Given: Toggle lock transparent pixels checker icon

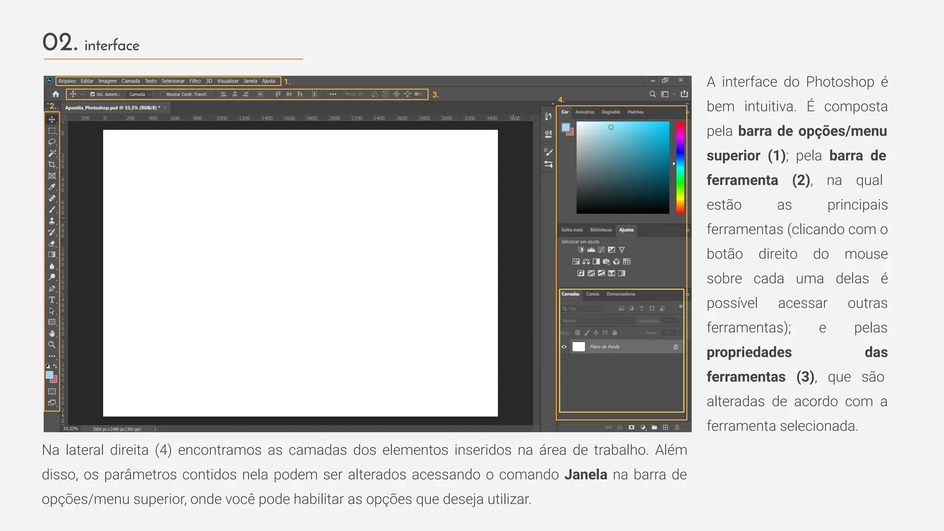Looking at the screenshot, I should [x=578, y=333].
